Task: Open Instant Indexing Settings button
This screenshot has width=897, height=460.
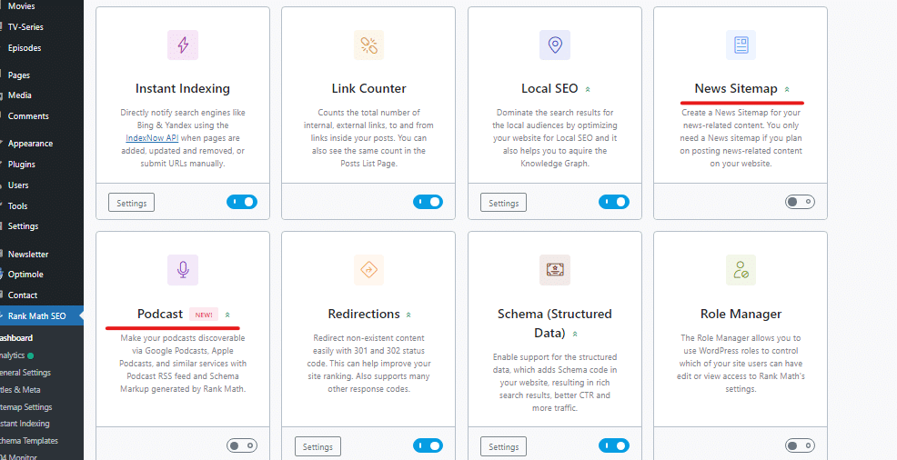Action: (132, 203)
